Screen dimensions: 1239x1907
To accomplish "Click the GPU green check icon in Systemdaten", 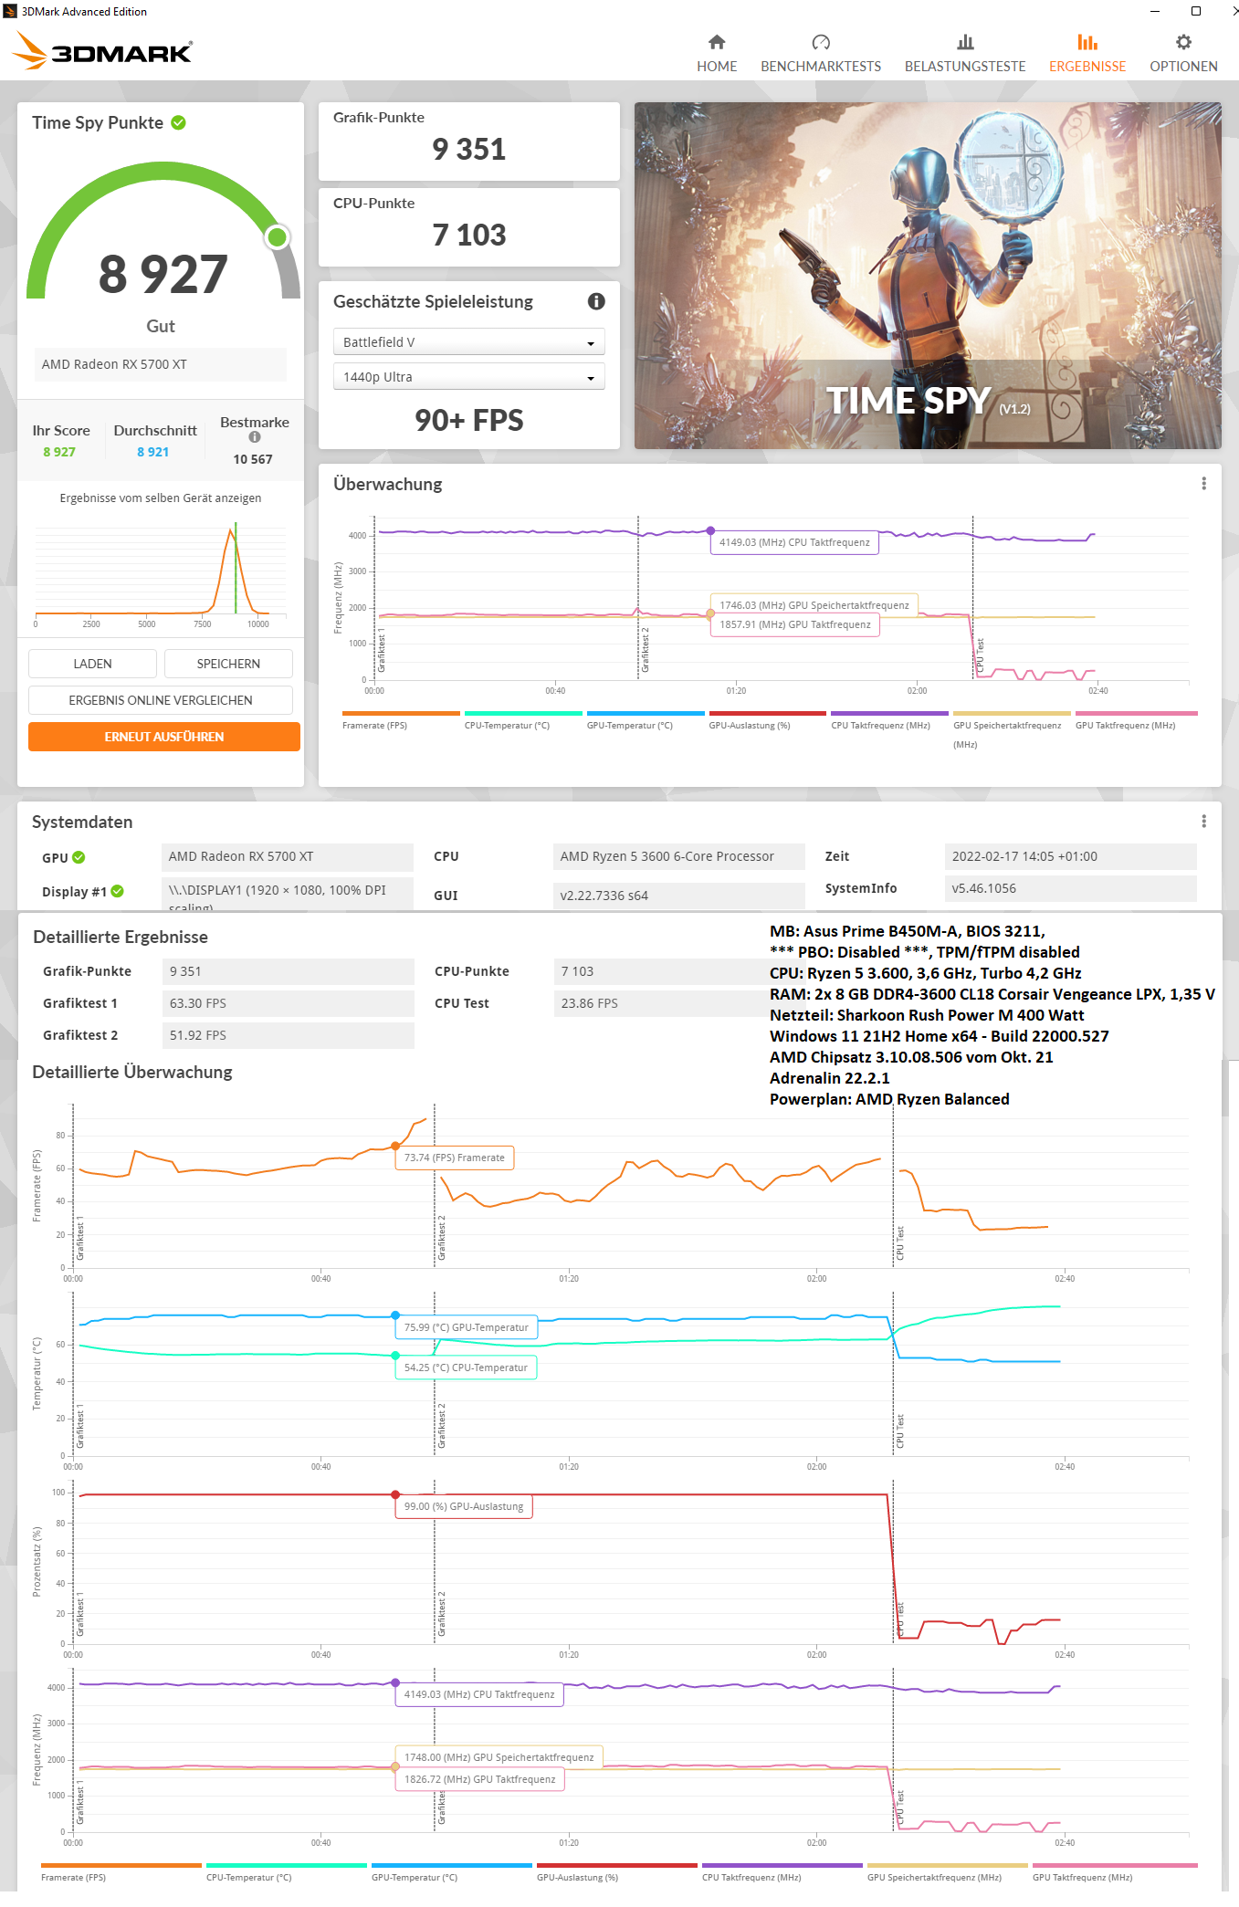I will [79, 857].
